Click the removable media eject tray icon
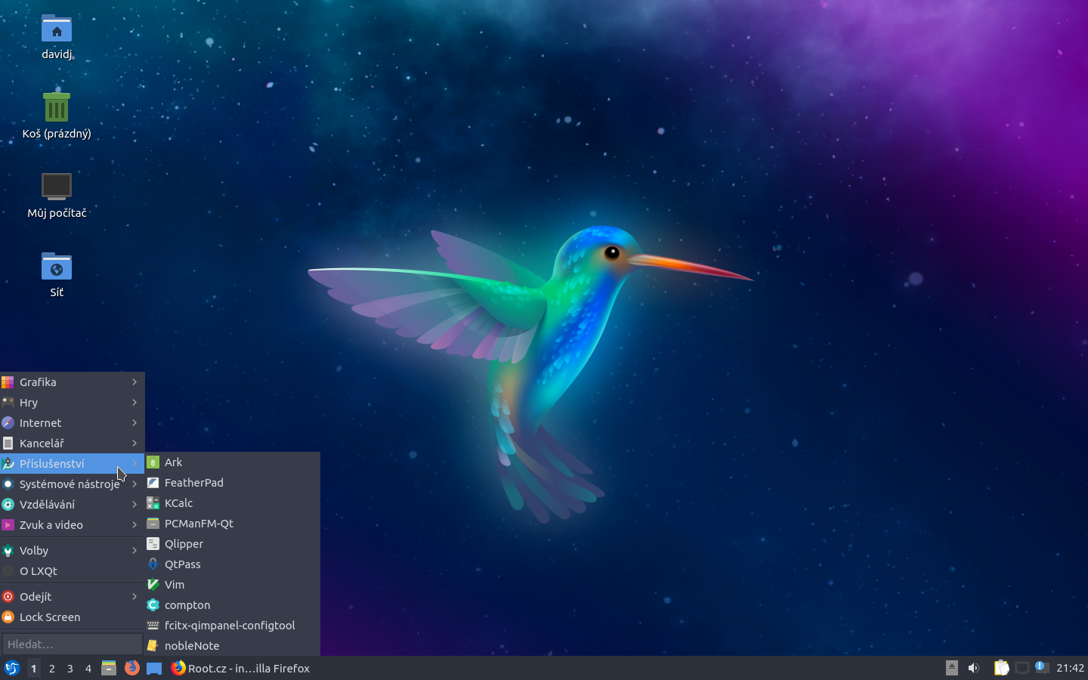The width and height of the screenshot is (1088, 680). click(x=951, y=668)
